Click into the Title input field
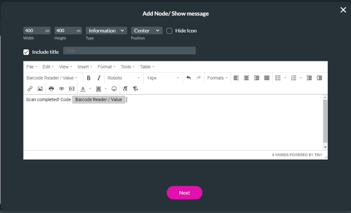The width and height of the screenshot is (351, 213). click(x=129, y=51)
